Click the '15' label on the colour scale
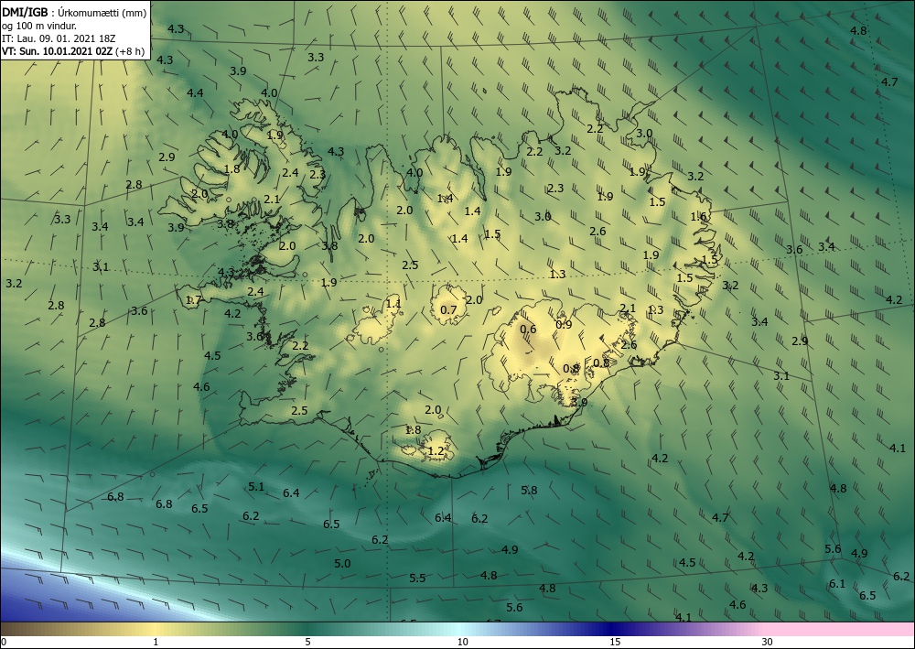915x649 pixels. 615,642
